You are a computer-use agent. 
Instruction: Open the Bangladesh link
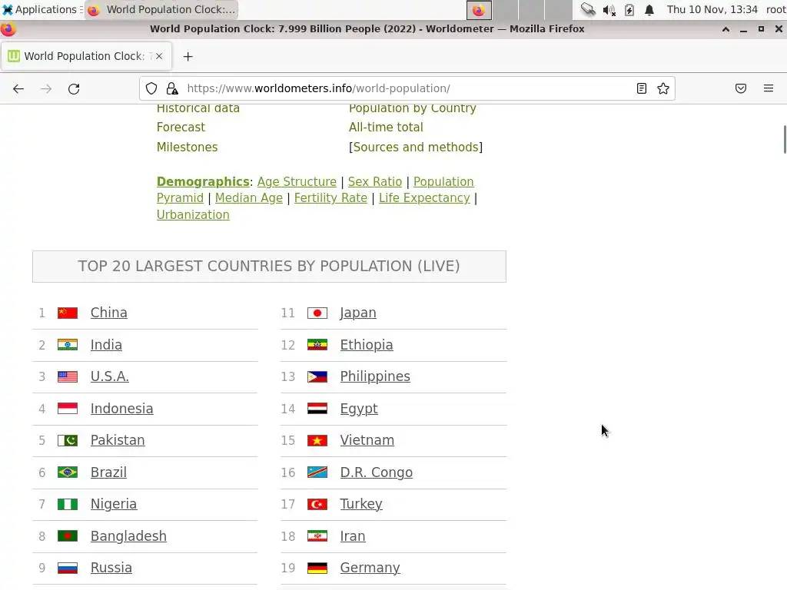pyautogui.click(x=128, y=535)
